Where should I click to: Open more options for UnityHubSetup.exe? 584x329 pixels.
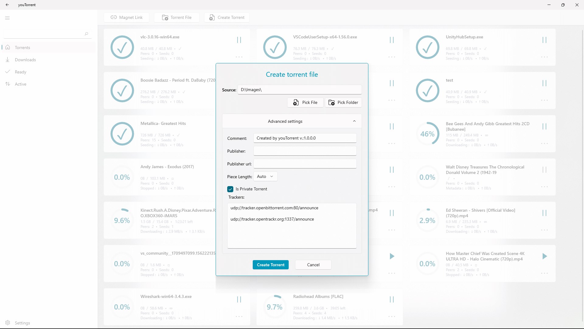tap(544, 57)
